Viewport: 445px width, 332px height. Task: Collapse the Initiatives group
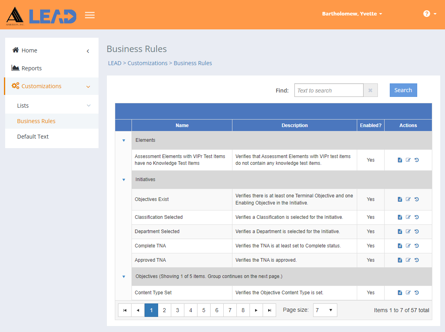124,180
